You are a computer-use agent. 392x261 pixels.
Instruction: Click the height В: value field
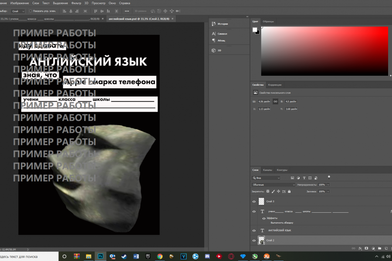click(291, 101)
